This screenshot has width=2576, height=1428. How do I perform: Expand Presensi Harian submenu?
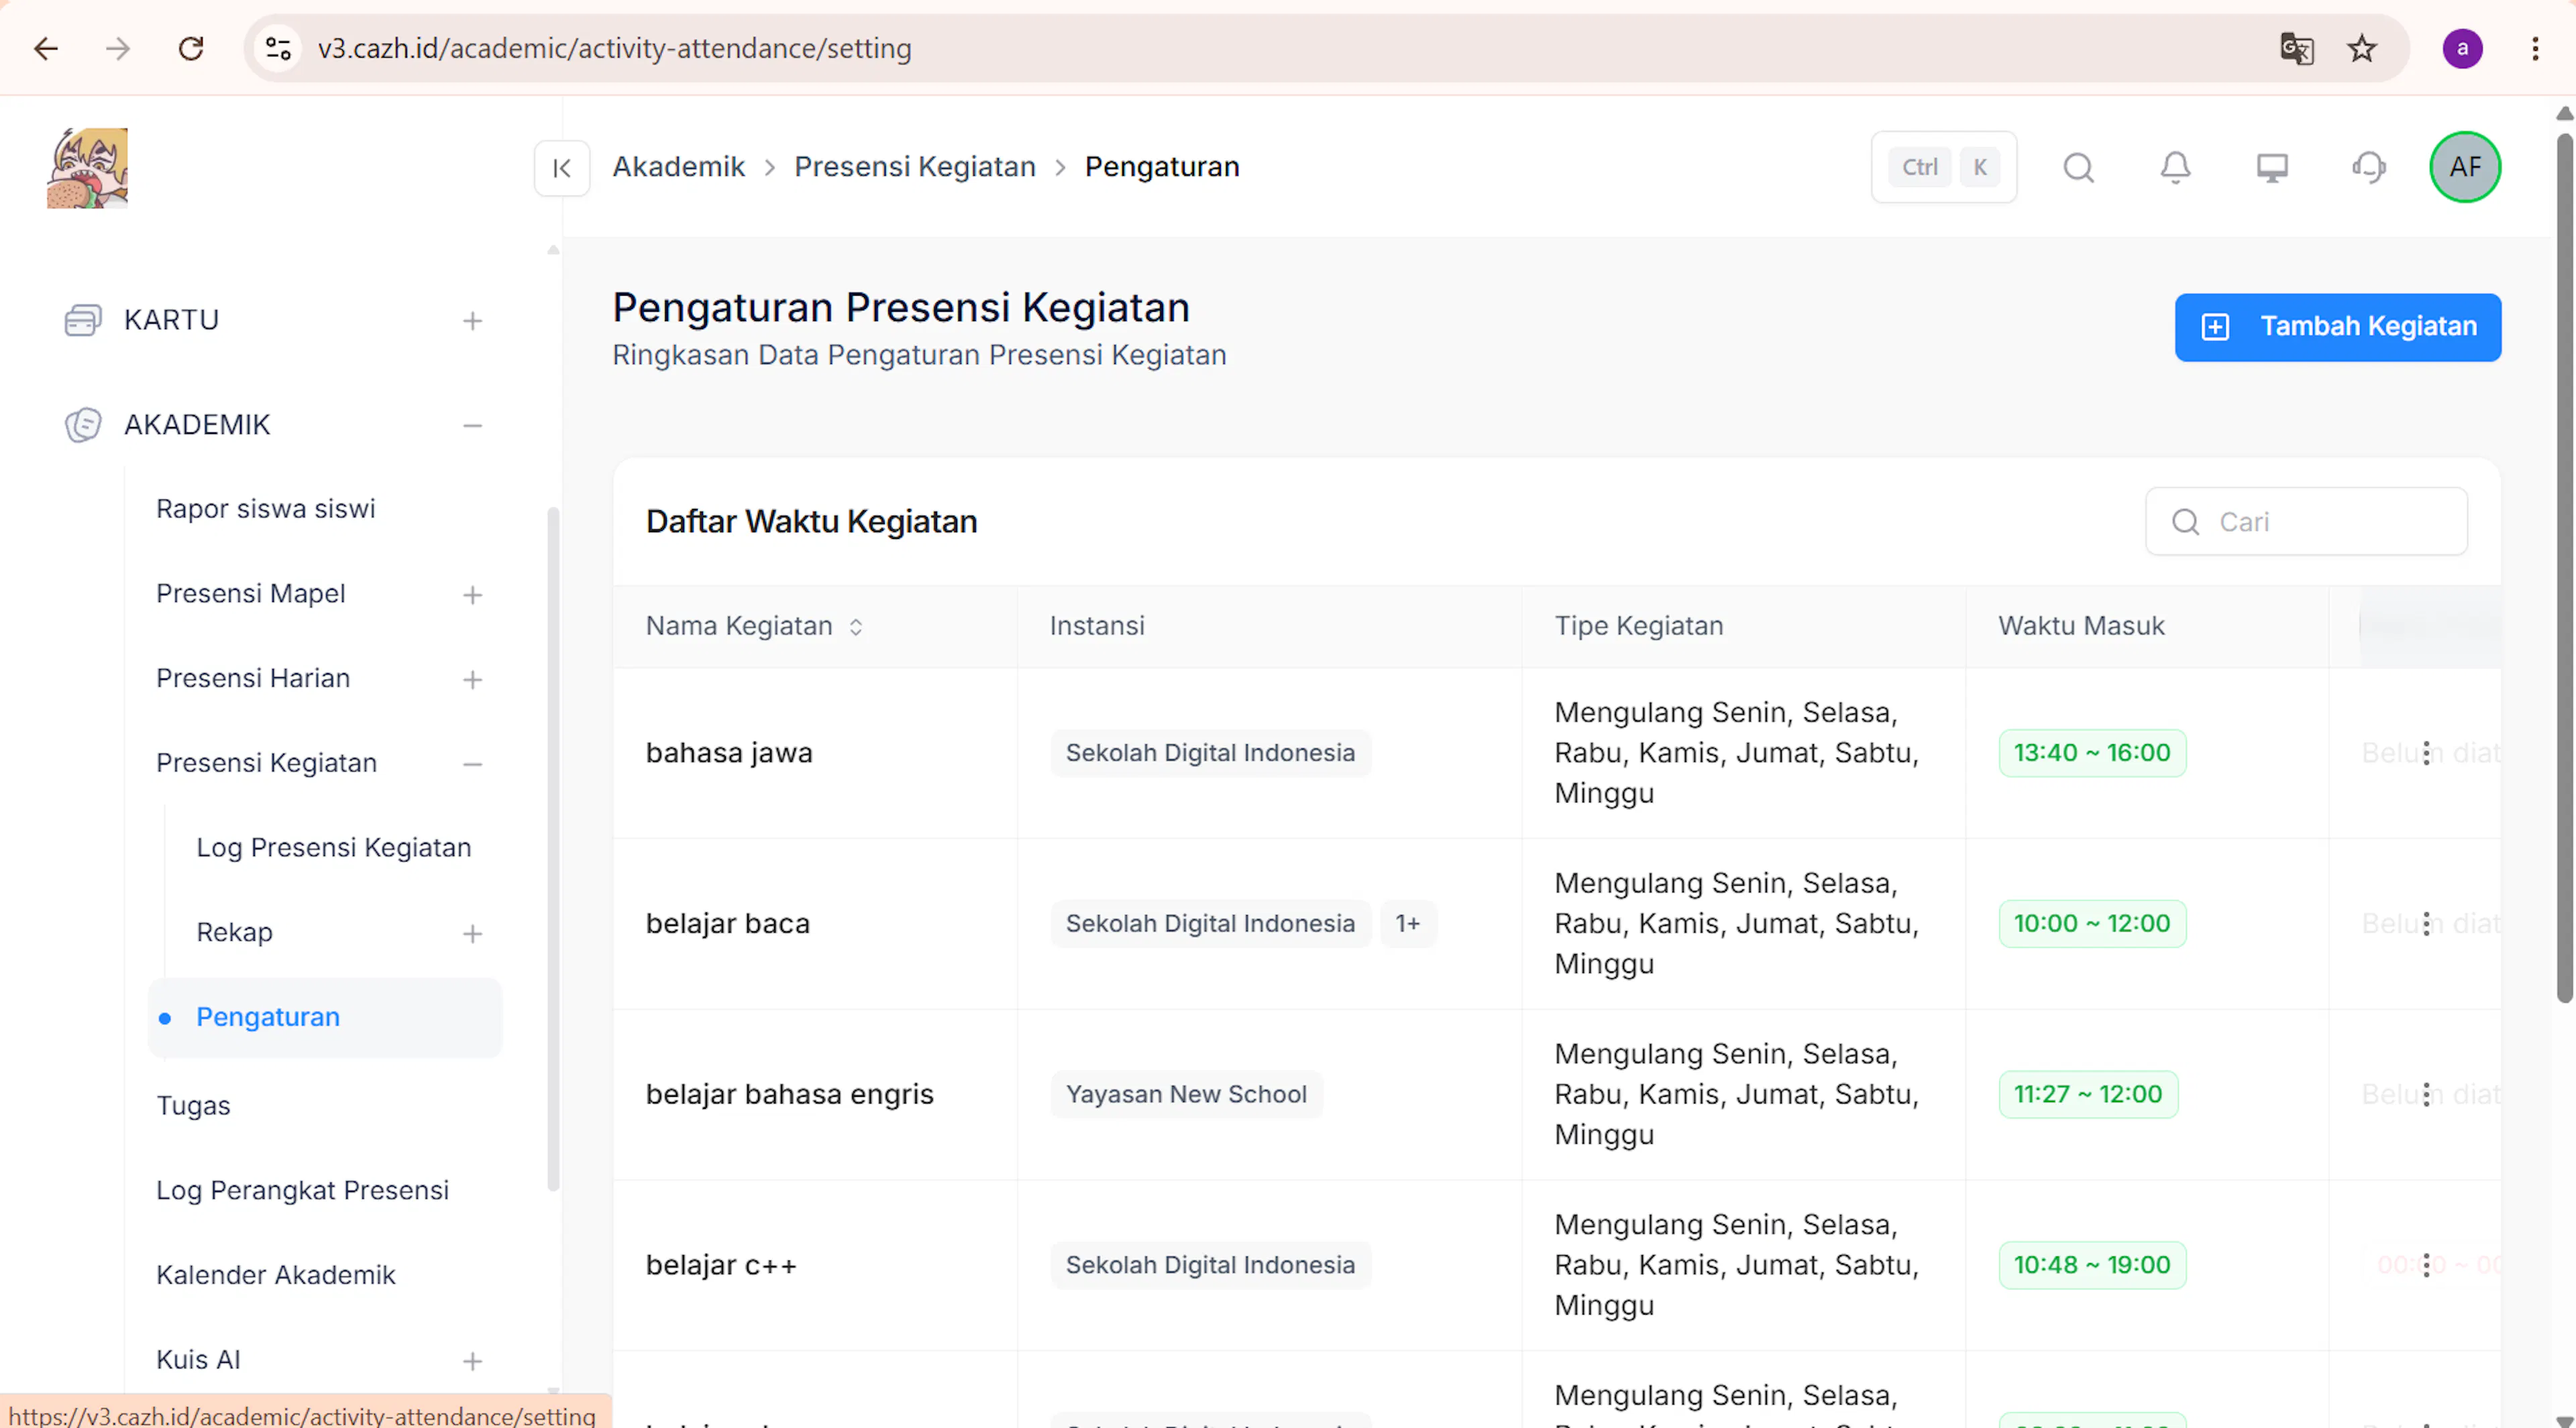473,680
